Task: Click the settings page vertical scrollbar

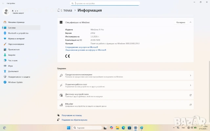Action: [x=209, y=92]
